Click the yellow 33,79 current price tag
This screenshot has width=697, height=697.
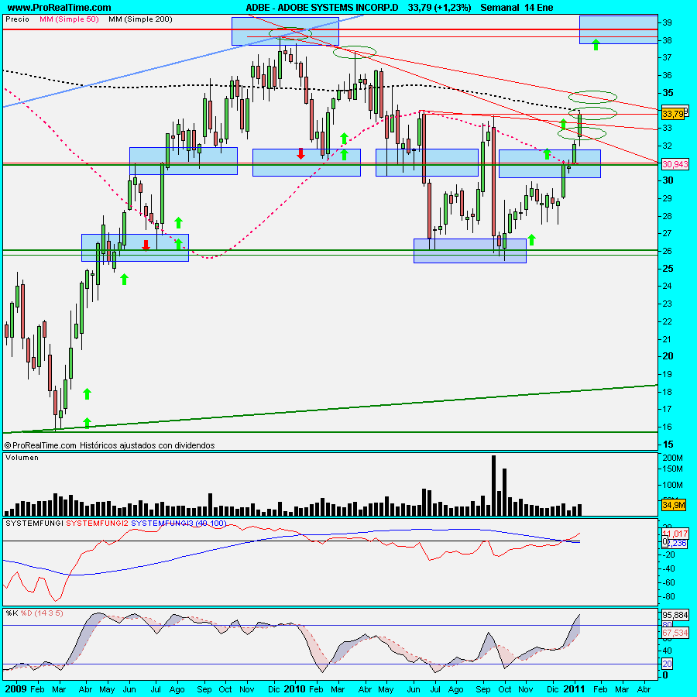[x=673, y=114]
